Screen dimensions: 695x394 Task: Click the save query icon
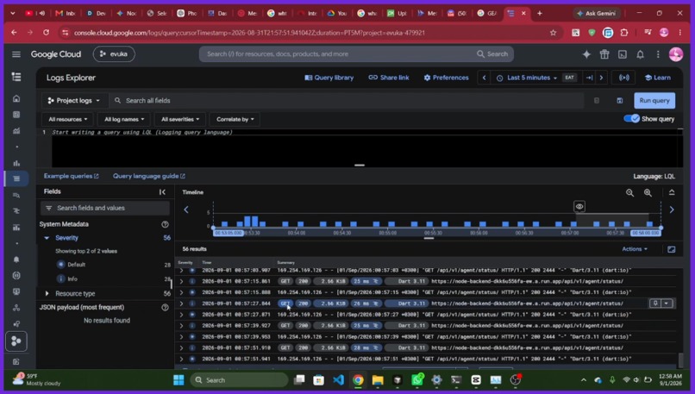620,101
